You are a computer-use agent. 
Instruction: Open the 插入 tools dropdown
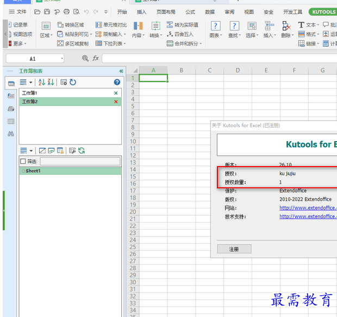[x=270, y=30]
